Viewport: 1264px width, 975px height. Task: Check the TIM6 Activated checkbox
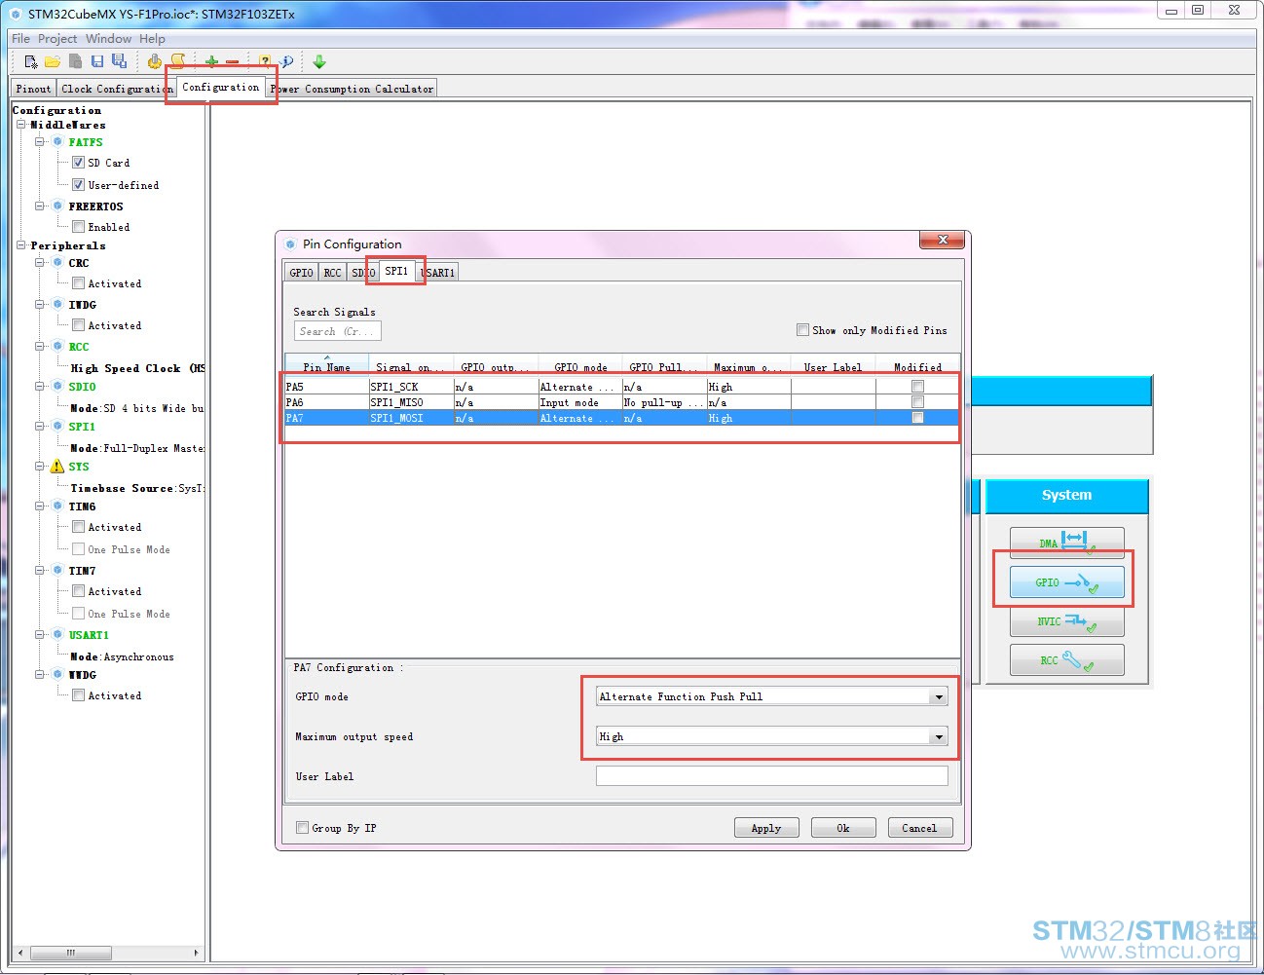pos(78,527)
